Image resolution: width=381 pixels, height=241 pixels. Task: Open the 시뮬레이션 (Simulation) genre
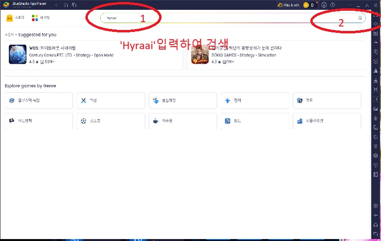pyautogui.click(x=327, y=121)
